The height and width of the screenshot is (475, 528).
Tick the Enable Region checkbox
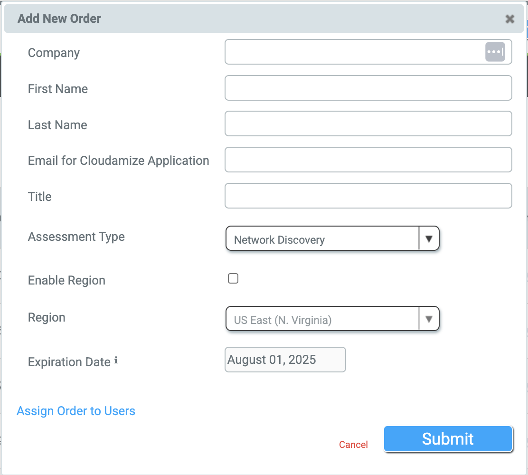(233, 279)
